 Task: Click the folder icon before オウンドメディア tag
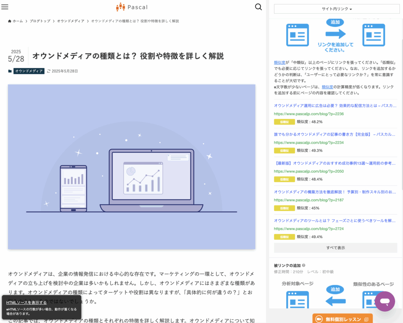point(10,71)
